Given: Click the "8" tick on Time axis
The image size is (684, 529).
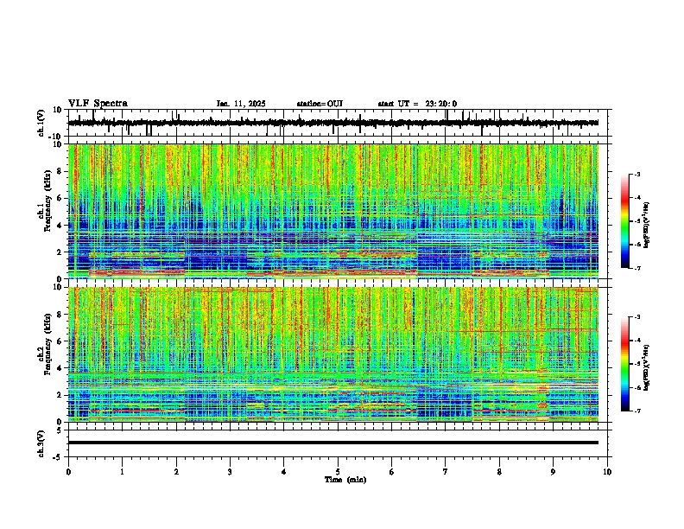Looking at the screenshot, I should (x=499, y=472).
